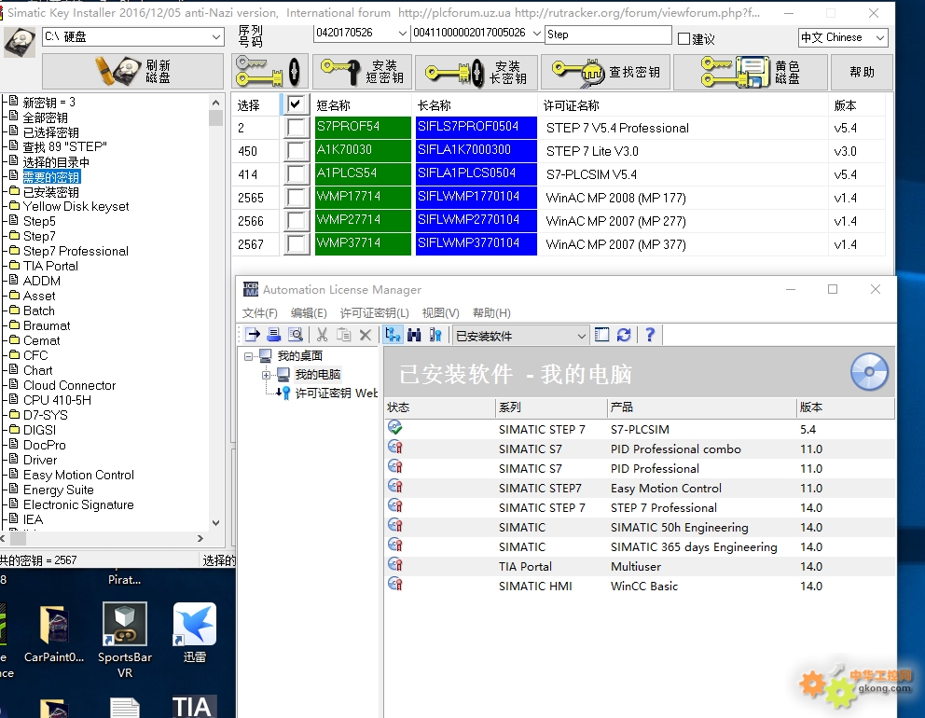This screenshot has height=718, width=925.
Task: Click status icon of STEP 7 Professional 14.0 row
Action: click(x=395, y=506)
